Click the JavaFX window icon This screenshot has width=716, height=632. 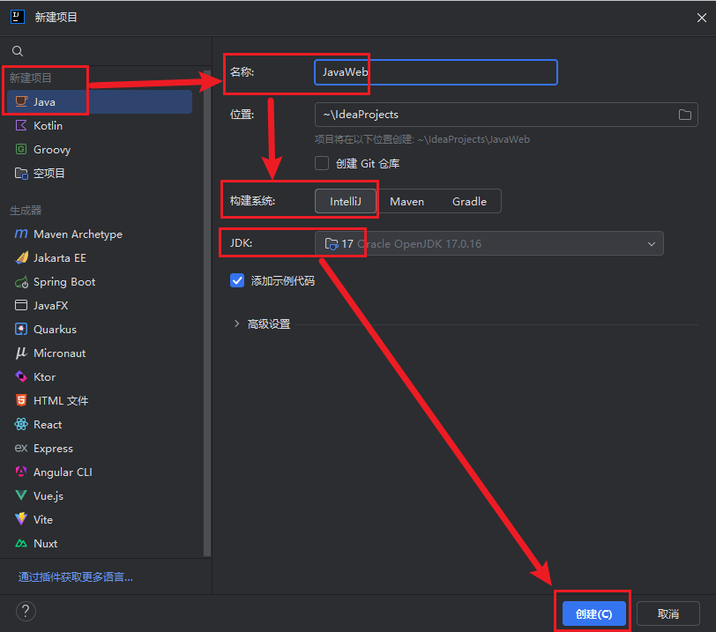click(x=21, y=305)
